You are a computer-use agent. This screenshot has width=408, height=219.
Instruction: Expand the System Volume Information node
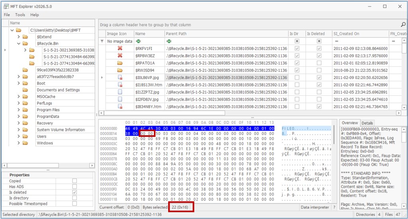(19, 130)
